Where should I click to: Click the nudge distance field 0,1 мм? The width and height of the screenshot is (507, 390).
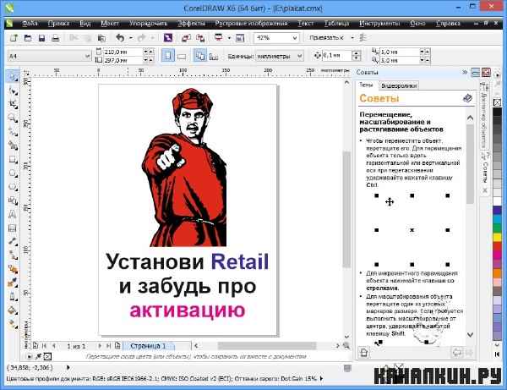coord(336,56)
